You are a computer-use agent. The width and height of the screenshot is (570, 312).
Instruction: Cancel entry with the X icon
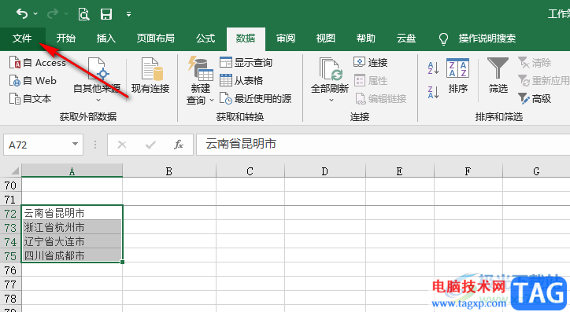tap(122, 145)
